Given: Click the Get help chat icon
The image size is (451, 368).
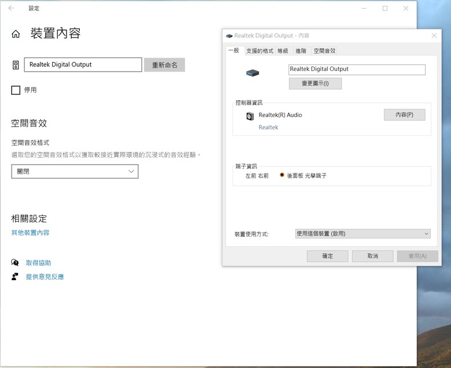Looking at the screenshot, I should (14, 262).
